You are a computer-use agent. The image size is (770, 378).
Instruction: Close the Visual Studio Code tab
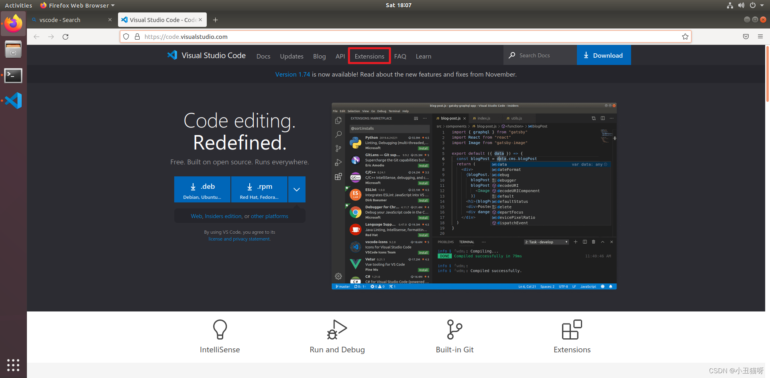point(200,20)
